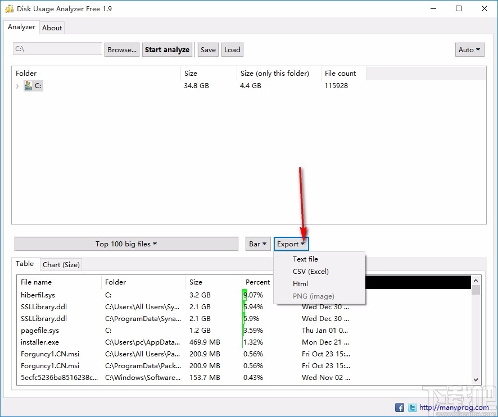This screenshot has width=498, height=417.
Task: Click the Save button
Action: pos(207,49)
